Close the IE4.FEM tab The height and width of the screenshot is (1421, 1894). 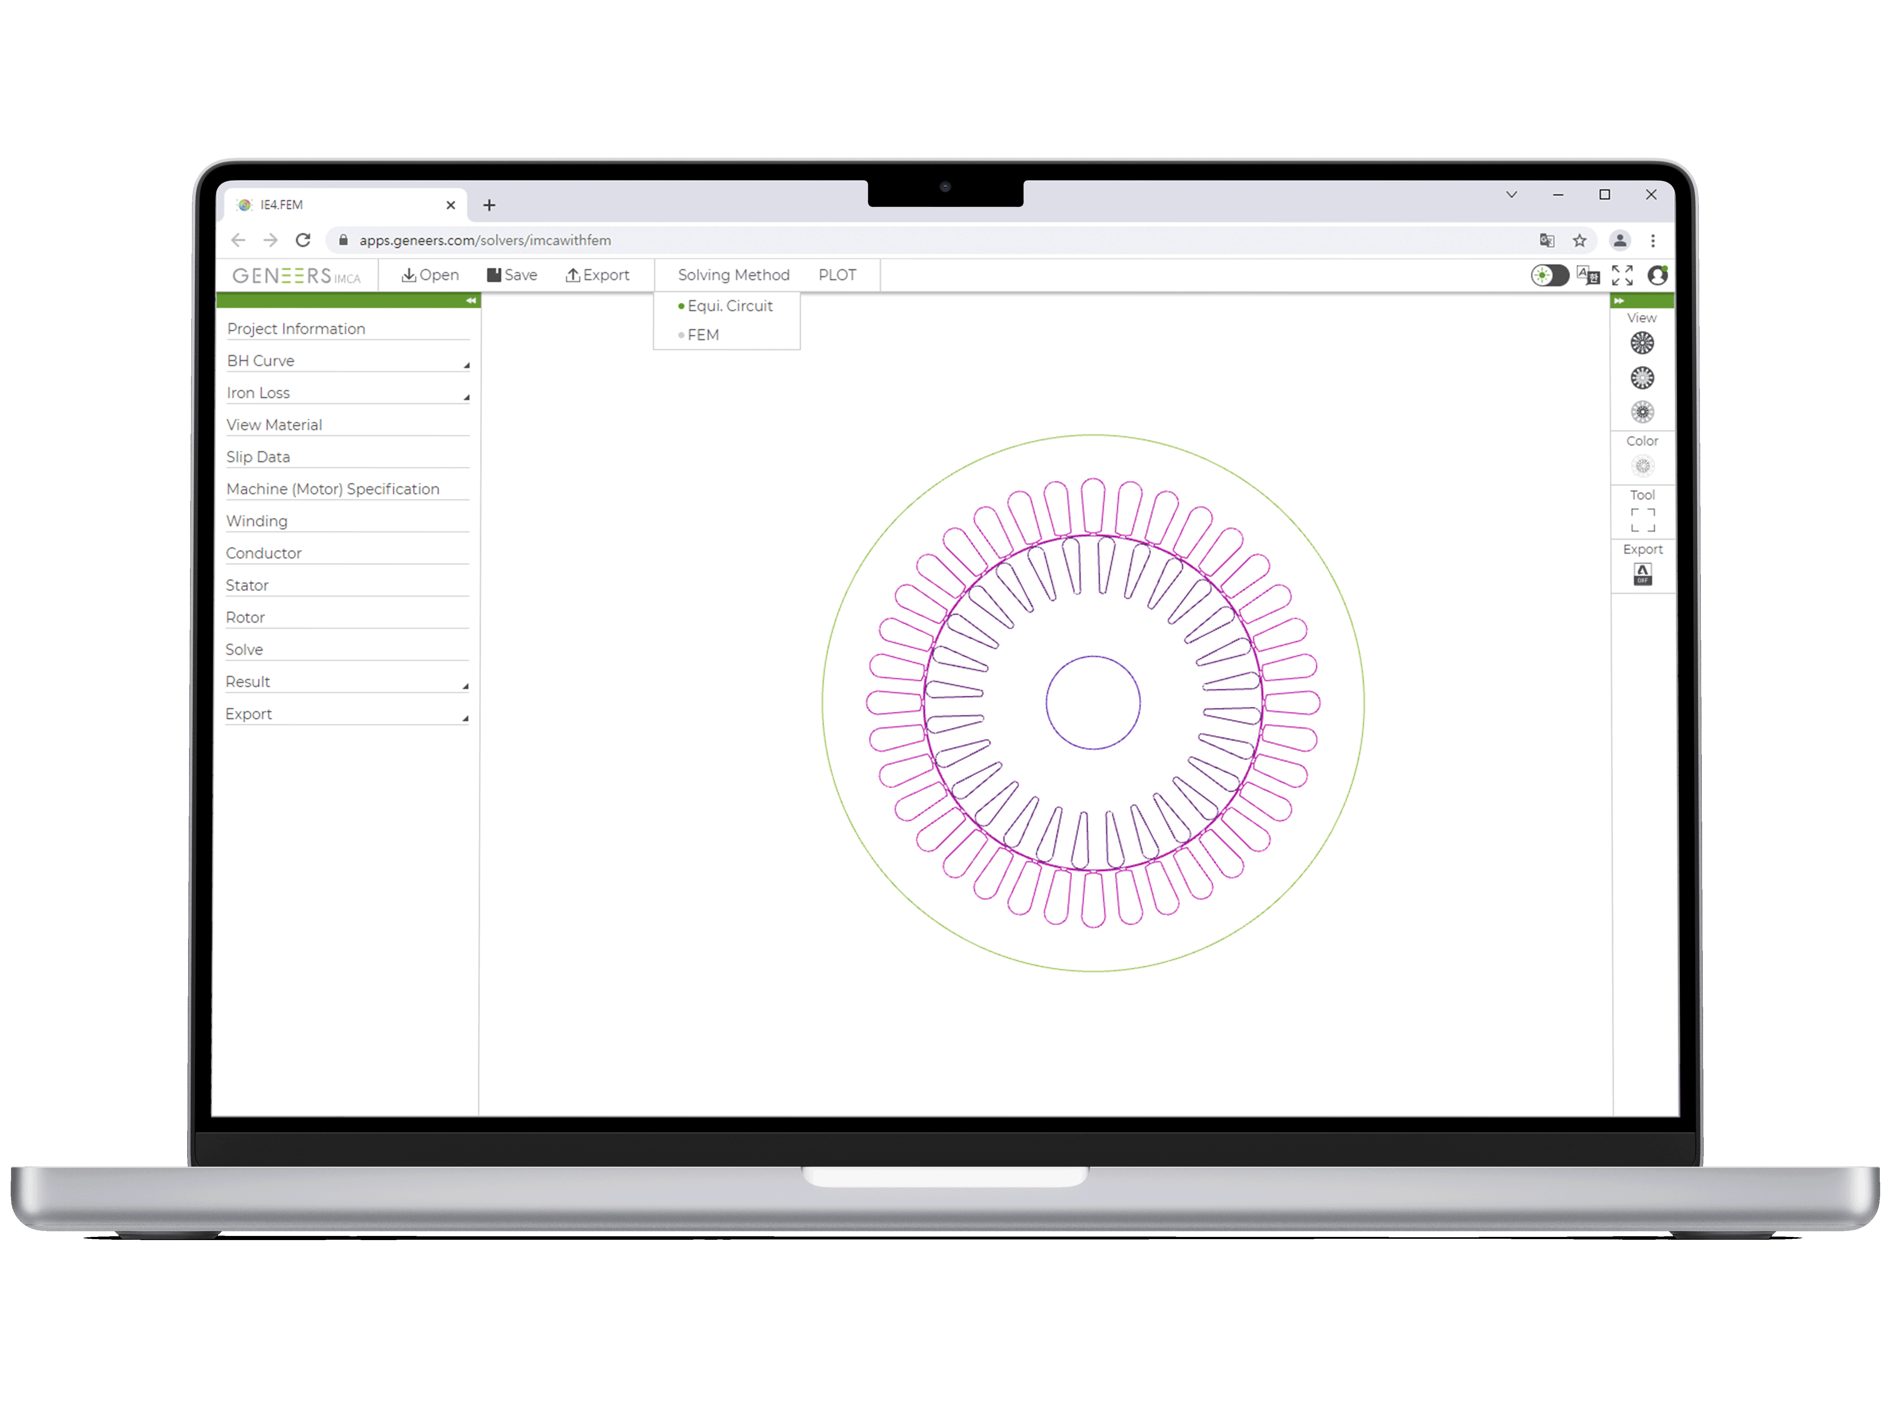tap(450, 206)
